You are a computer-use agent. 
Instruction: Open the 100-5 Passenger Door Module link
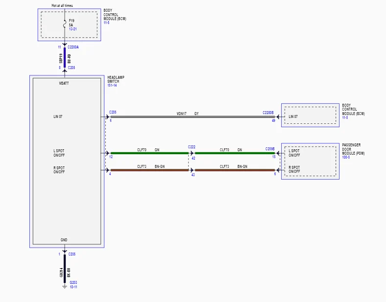tap(346, 157)
